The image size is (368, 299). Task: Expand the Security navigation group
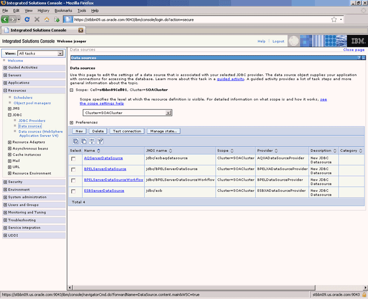pos(5,182)
